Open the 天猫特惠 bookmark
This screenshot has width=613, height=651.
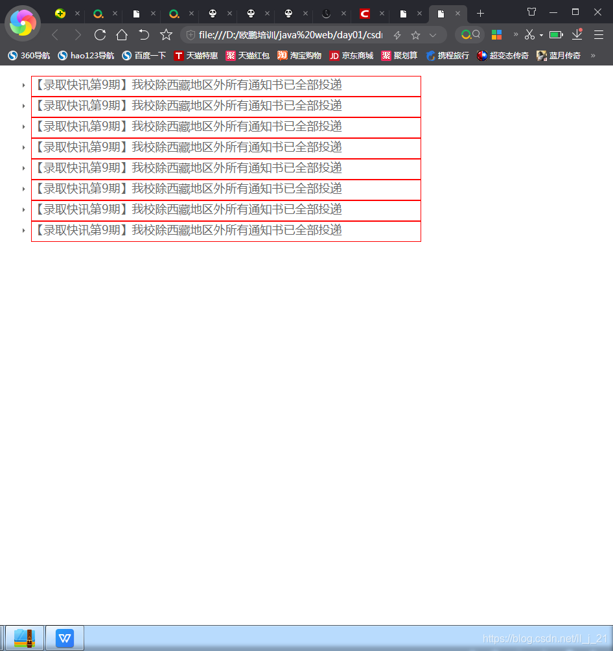(x=196, y=56)
